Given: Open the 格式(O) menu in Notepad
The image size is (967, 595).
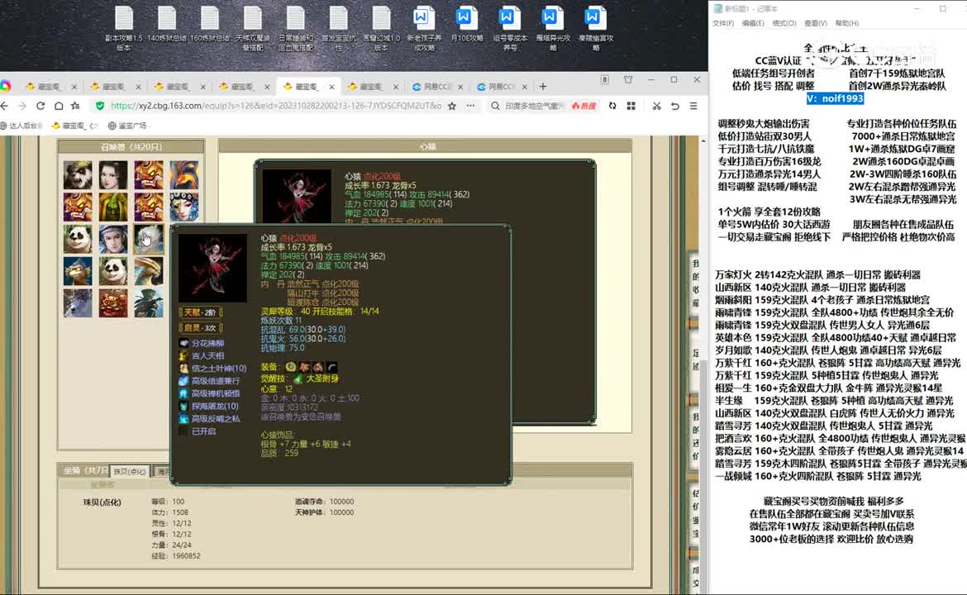Looking at the screenshot, I should pos(784,23).
